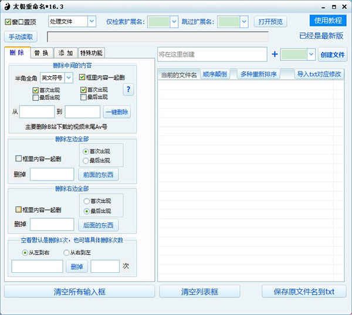Click the 已经是最新版 link

click(321, 36)
